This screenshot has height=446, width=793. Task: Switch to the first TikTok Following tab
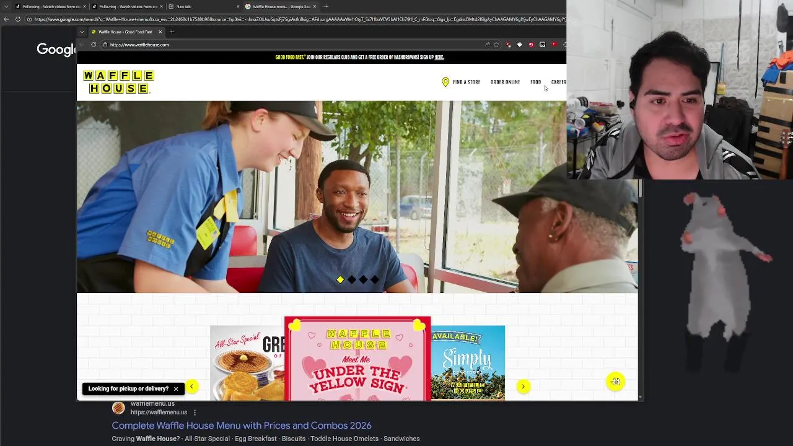point(51,6)
